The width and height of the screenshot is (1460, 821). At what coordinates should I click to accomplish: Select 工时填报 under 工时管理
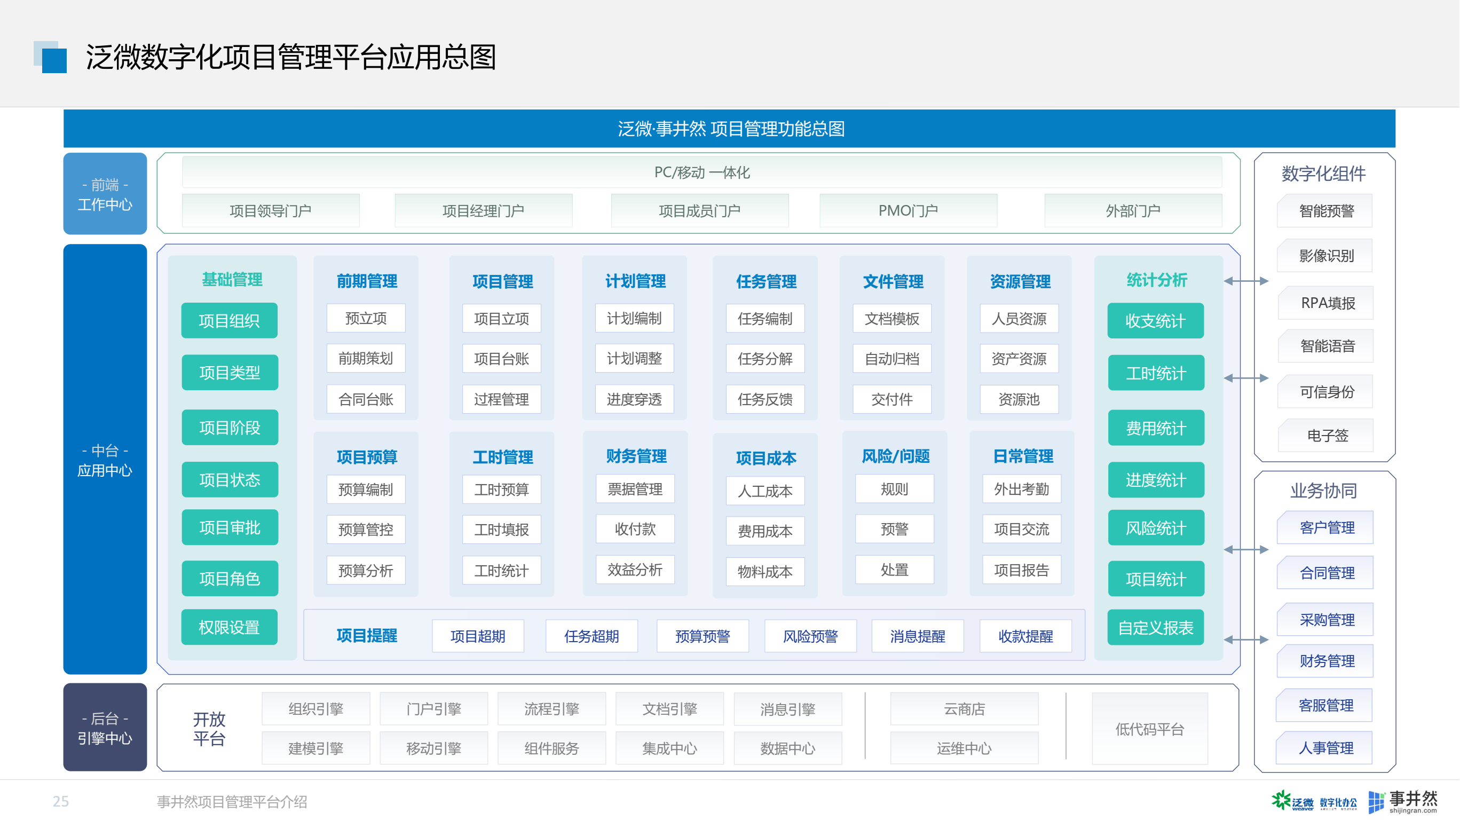[502, 529]
